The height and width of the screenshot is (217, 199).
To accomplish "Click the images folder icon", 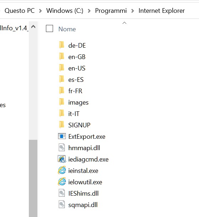I will click(x=62, y=102).
